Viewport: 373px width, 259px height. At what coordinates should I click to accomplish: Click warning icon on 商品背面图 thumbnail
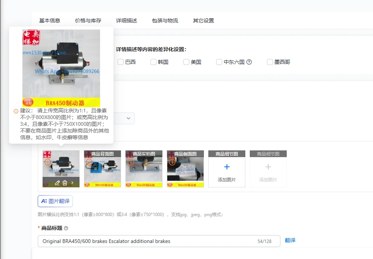coord(89,162)
